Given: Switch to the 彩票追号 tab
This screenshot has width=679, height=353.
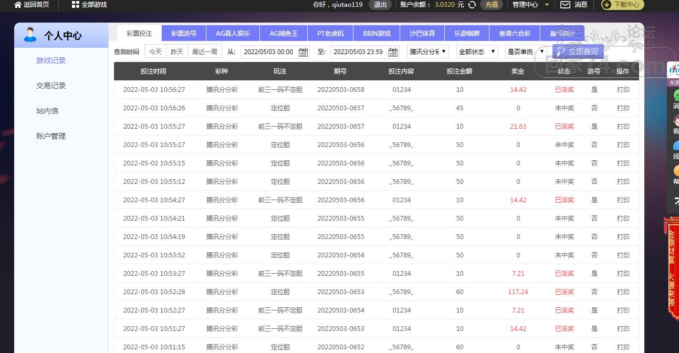Looking at the screenshot, I should click(184, 33).
